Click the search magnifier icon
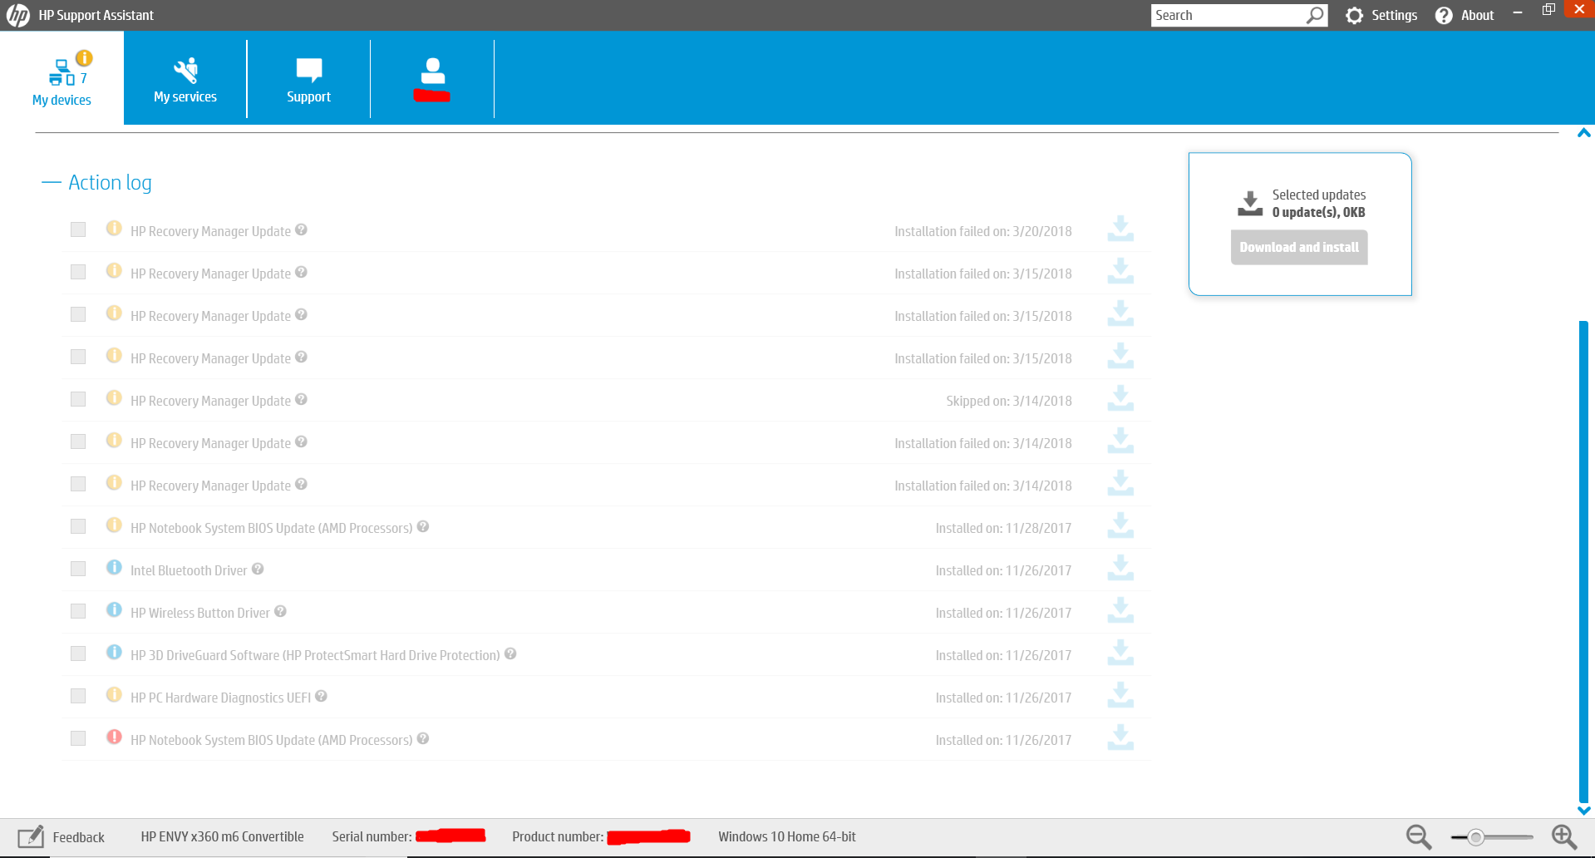This screenshot has height=858, width=1595. 1315,15
